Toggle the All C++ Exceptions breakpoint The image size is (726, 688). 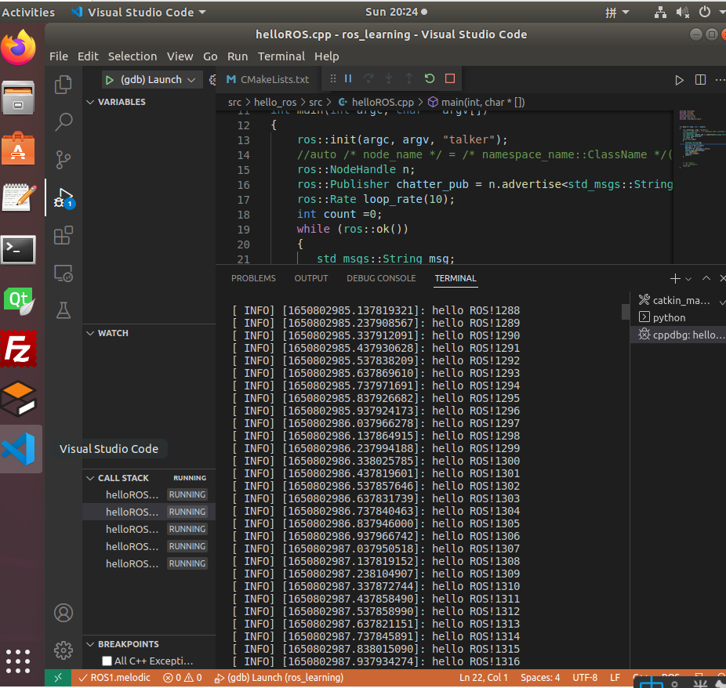click(107, 662)
